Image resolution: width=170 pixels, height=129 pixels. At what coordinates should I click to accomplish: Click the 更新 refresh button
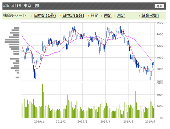coord(159,6)
